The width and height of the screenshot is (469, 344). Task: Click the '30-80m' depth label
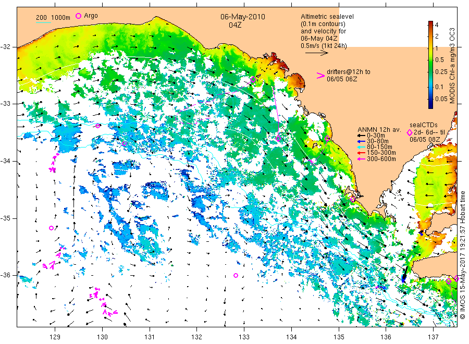pyautogui.click(x=378, y=141)
